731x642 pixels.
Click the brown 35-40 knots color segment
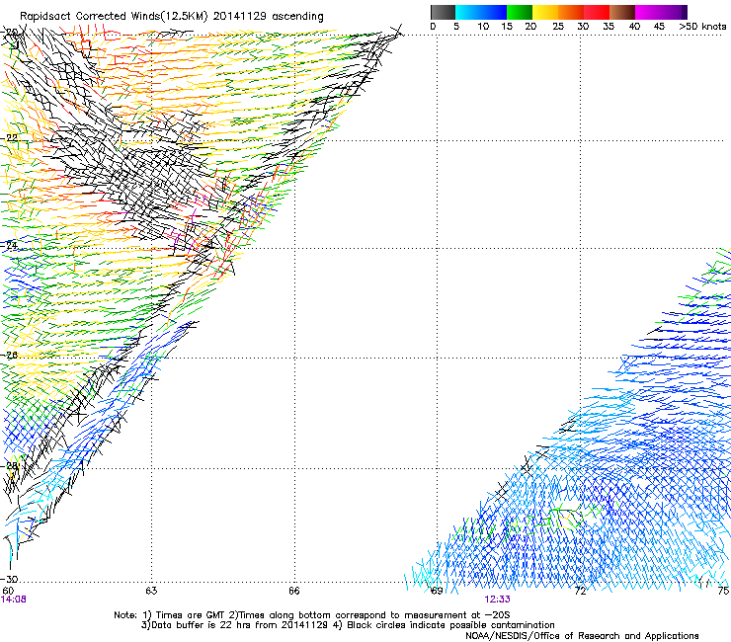tap(622, 12)
